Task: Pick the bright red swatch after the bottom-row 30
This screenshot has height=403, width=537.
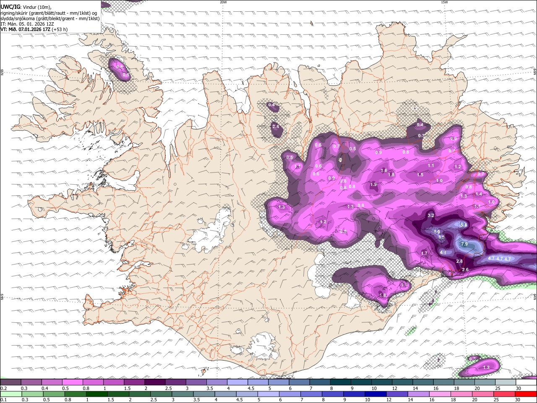Action: pyautogui.click(x=526, y=394)
